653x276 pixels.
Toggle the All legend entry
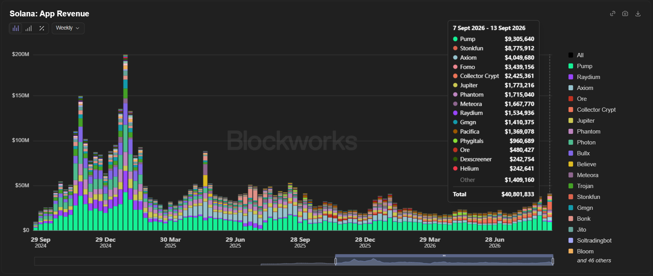(x=576, y=55)
